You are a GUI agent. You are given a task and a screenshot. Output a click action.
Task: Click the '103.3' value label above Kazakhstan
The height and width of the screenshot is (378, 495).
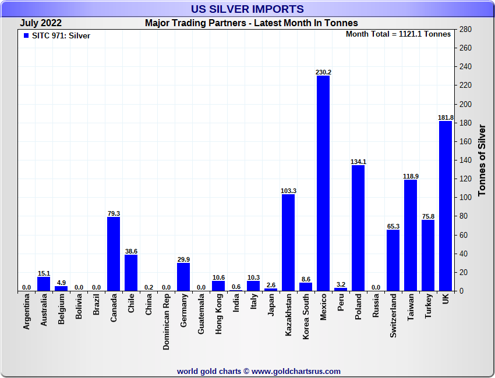[x=288, y=191]
